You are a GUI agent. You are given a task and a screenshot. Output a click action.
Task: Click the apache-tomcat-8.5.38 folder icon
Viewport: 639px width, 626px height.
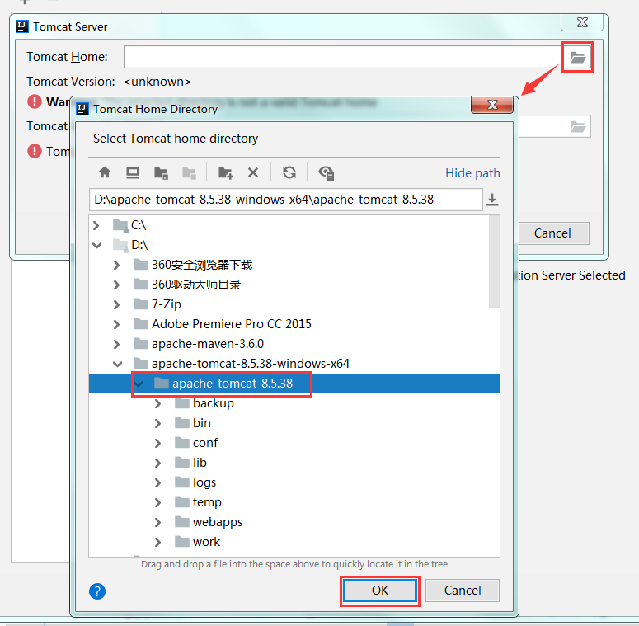tap(162, 383)
